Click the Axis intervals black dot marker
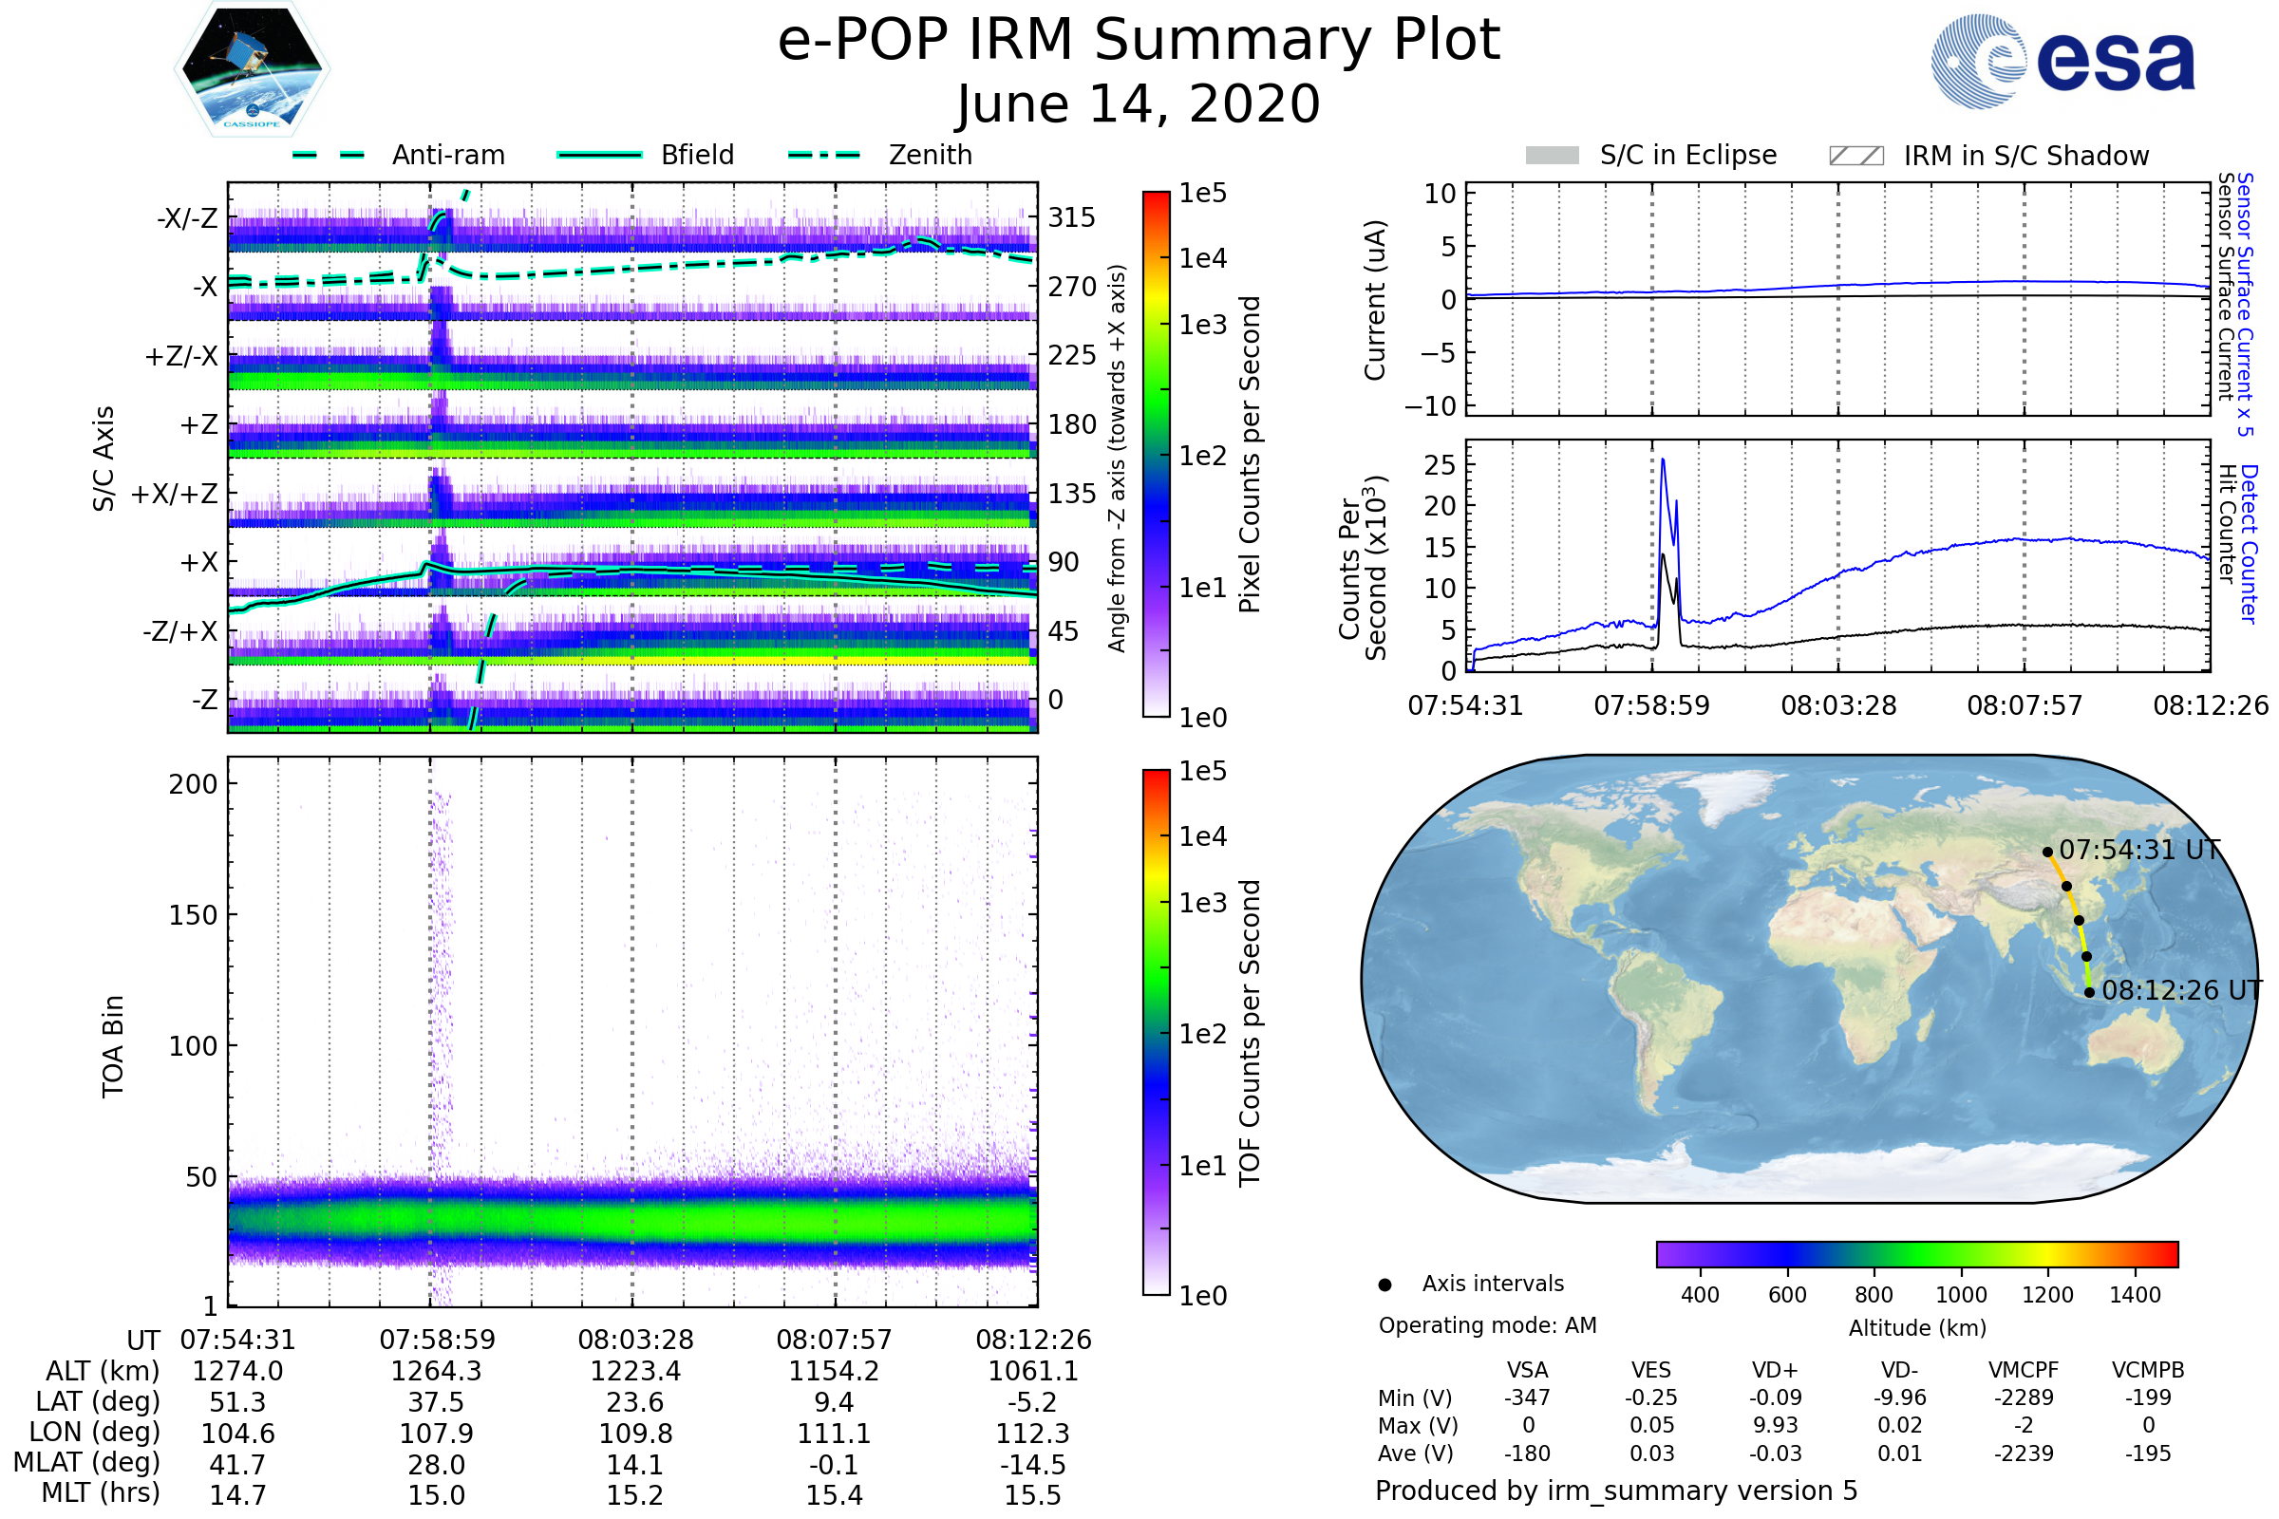 1384,1285
